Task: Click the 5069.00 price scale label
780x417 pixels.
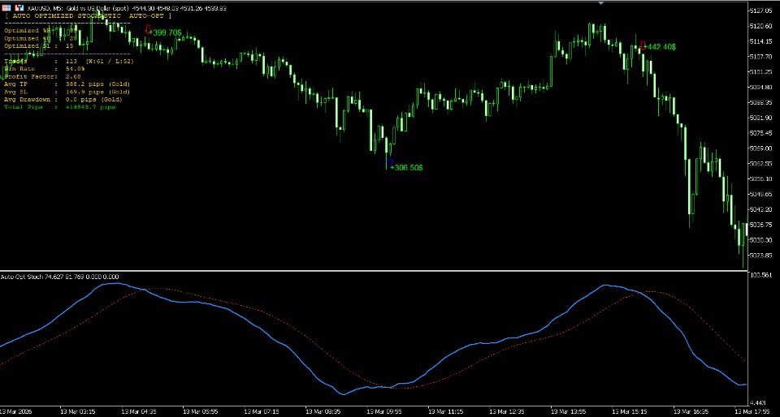Action: 763,148
